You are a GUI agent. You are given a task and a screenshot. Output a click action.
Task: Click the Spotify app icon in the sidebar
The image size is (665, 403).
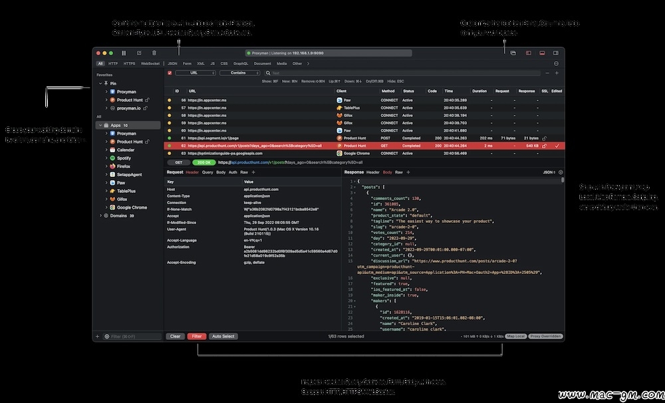click(112, 158)
